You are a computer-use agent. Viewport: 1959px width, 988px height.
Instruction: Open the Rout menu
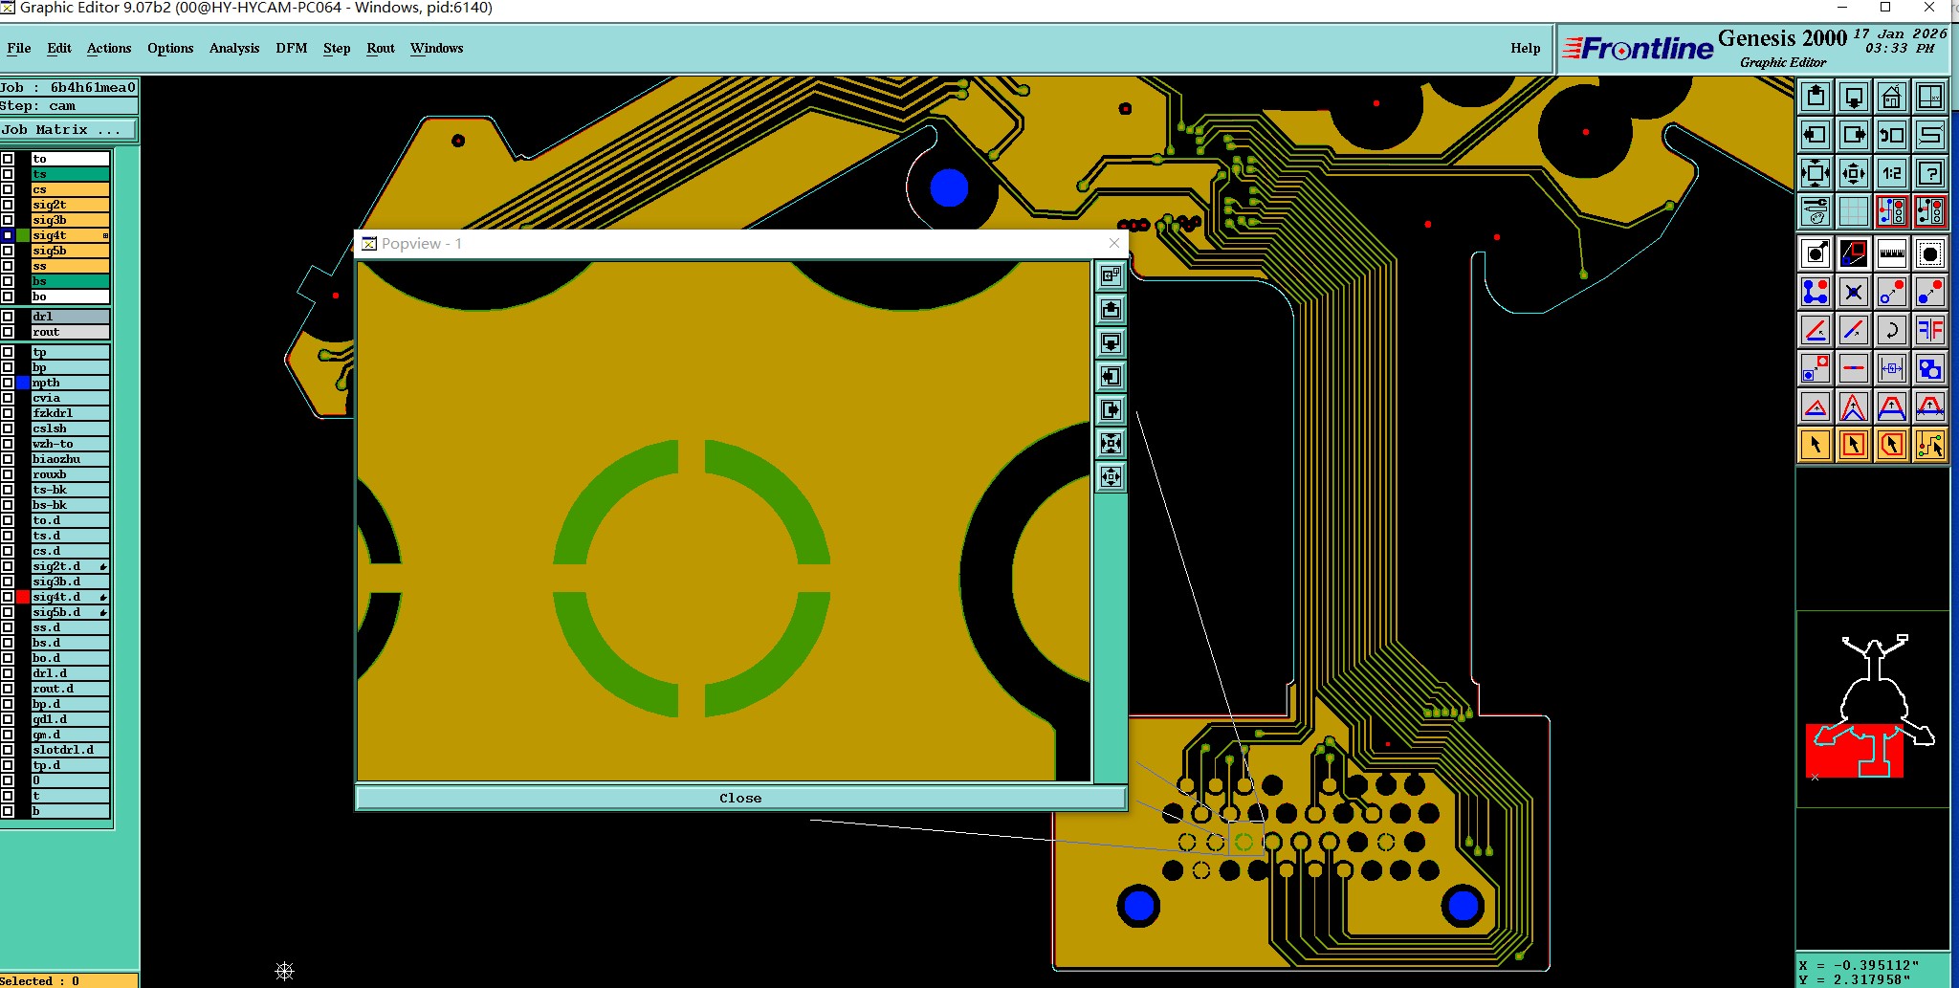click(x=381, y=48)
